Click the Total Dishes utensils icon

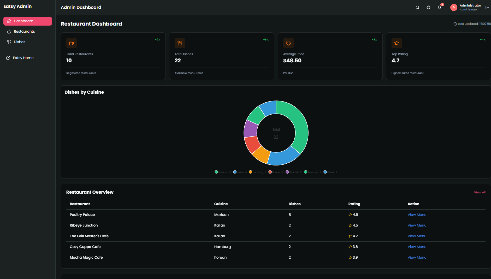pyautogui.click(x=180, y=43)
